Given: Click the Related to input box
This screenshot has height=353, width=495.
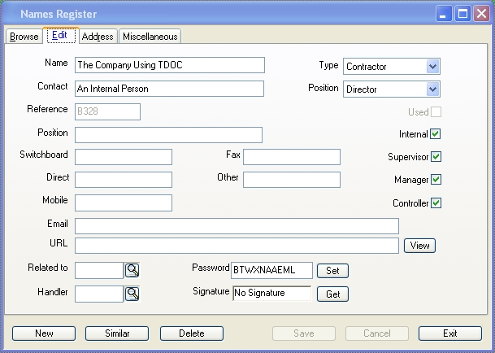Looking at the screenshot, I should pos(99,270).
